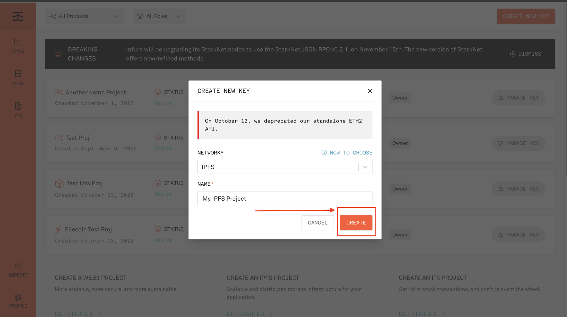The height and width of the screenshot is (317, 567).
Task: Click the breaking changes alarm icon
Action: 58,54
